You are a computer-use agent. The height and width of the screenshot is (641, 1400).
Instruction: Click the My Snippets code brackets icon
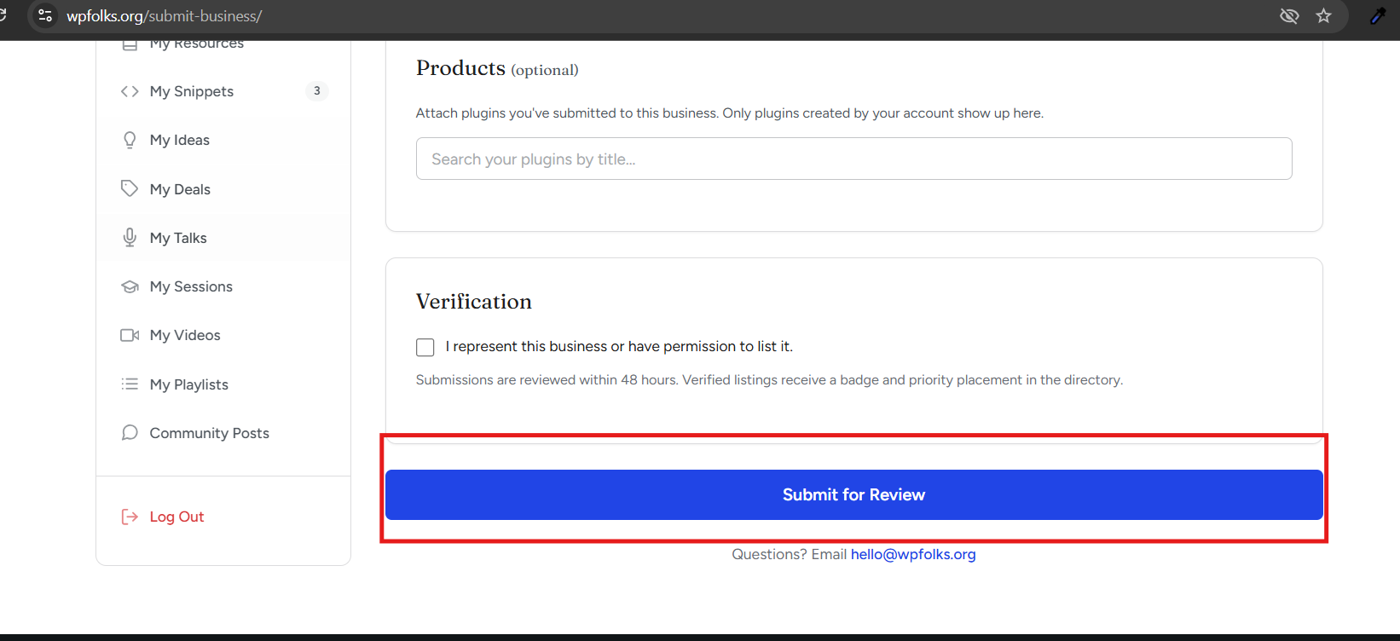(130, 91)
